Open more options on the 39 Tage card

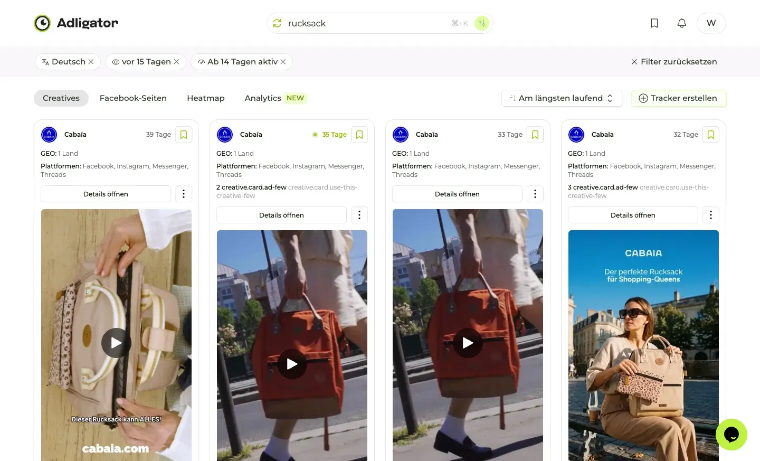184,194
